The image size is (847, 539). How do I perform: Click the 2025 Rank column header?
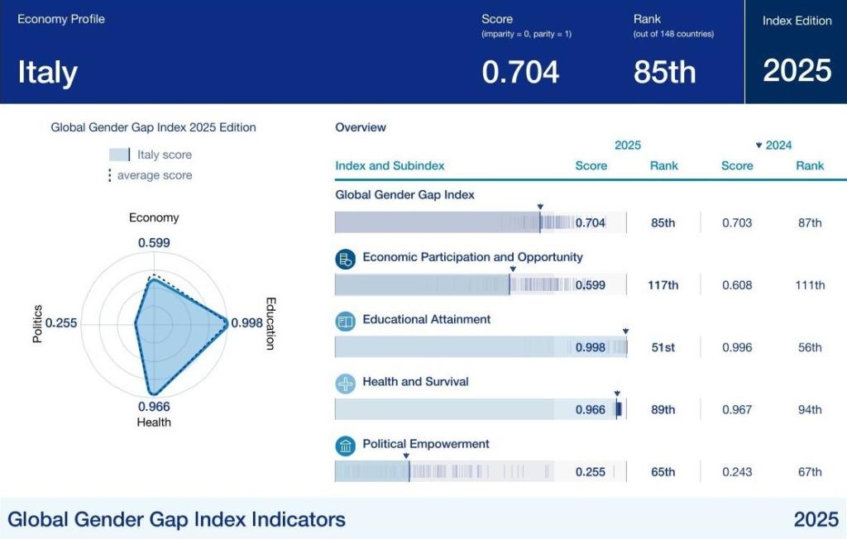tap(663, 165)
